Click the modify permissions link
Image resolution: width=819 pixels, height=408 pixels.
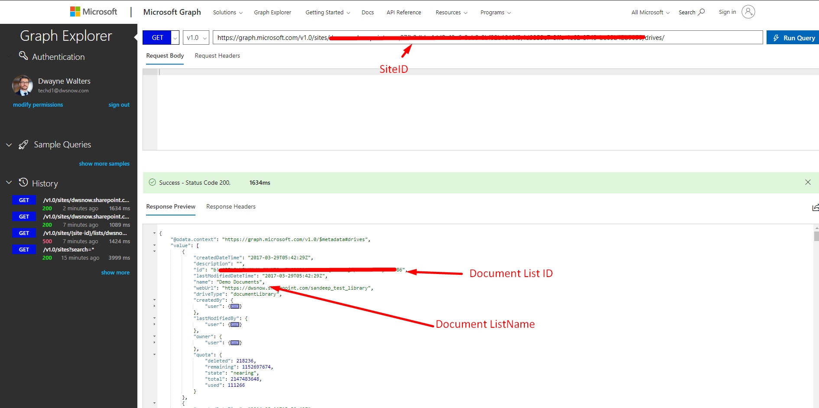[38, 104]
